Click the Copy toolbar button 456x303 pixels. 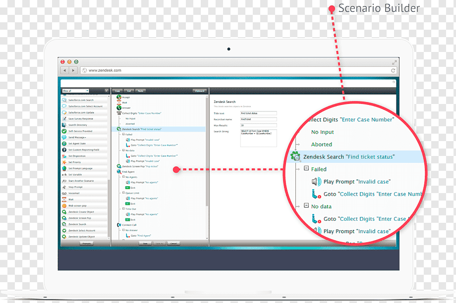[117, 91]
